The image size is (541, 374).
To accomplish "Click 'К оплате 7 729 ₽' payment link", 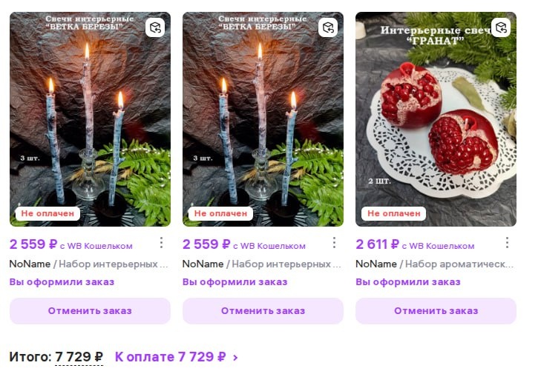I will click(x=171, y=357).
